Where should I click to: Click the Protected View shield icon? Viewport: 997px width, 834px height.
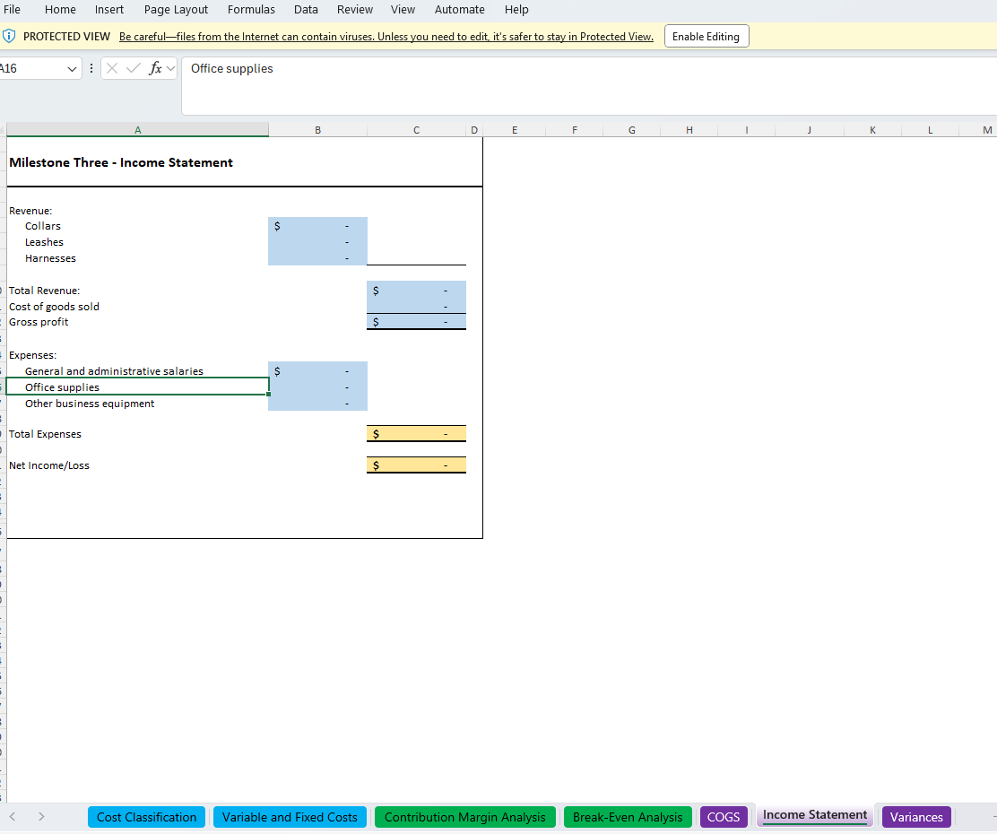coord(9,36)
